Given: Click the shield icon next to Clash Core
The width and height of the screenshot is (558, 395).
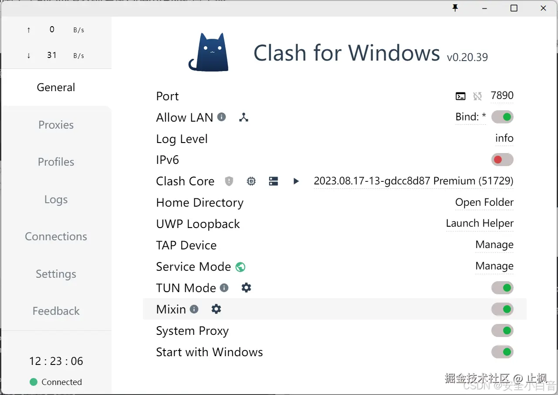Looking at the screenshot, I should tap(229, 181).
